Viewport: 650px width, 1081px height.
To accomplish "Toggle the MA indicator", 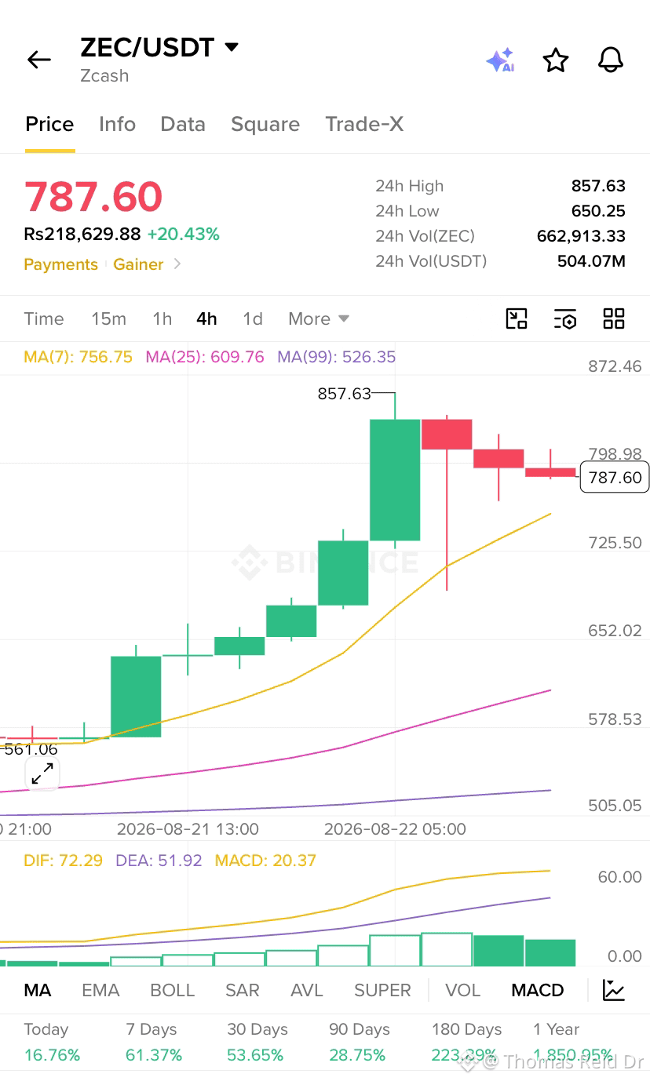I will pyautogui.click(x=38, y=990).
